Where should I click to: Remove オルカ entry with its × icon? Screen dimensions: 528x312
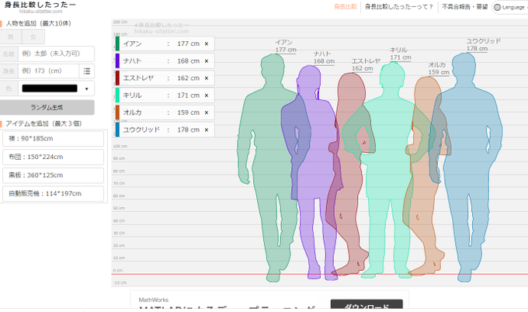click(x=207, y=113)
